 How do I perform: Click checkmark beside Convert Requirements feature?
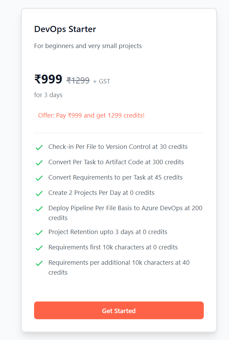[39, 178]
